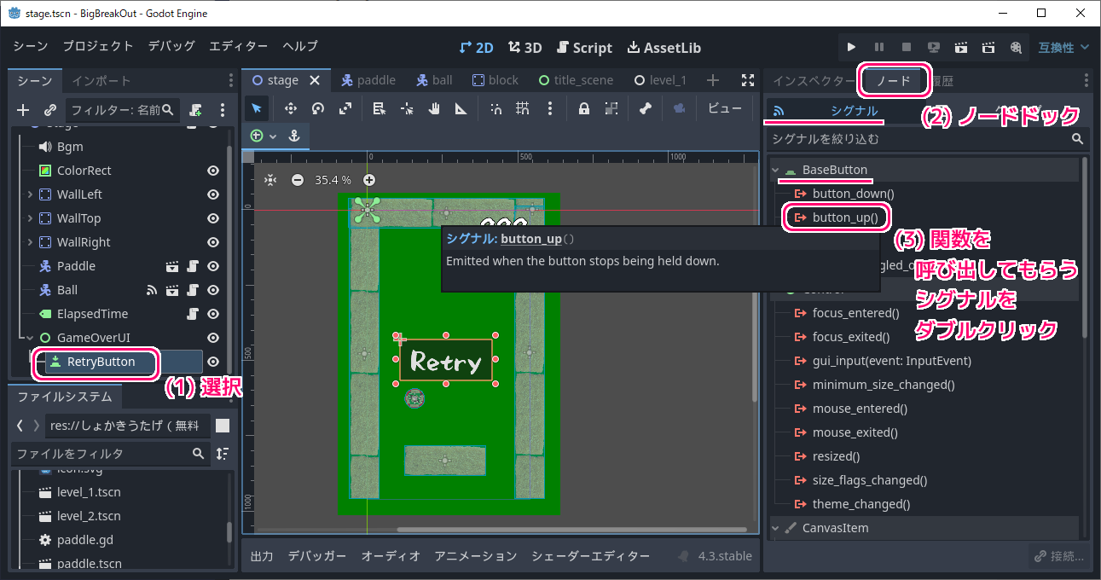Click the scene filter name field
The height and width of the screenshot is (580, 1101).
point(124,110)
